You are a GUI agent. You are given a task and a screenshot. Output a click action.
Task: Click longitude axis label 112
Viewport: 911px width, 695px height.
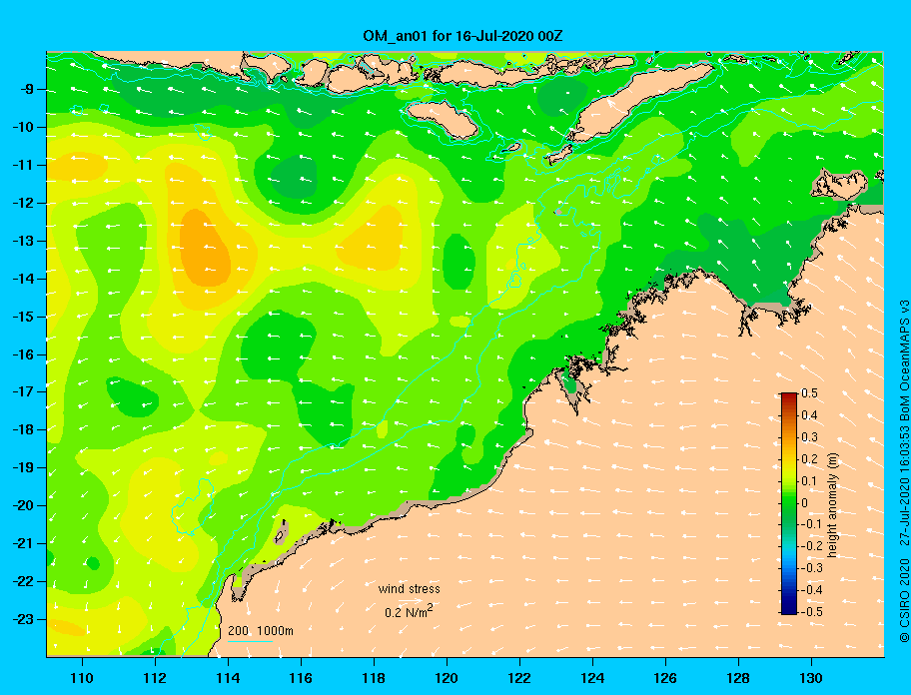pos(155,678)
